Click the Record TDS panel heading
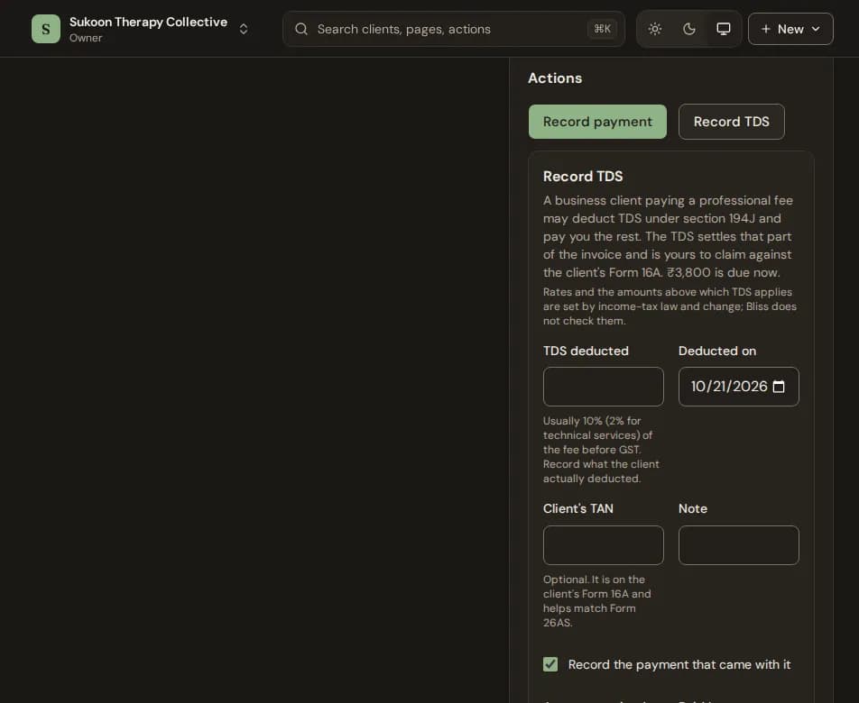The height and width of the screenshot is (703, 859). [583, 176]
